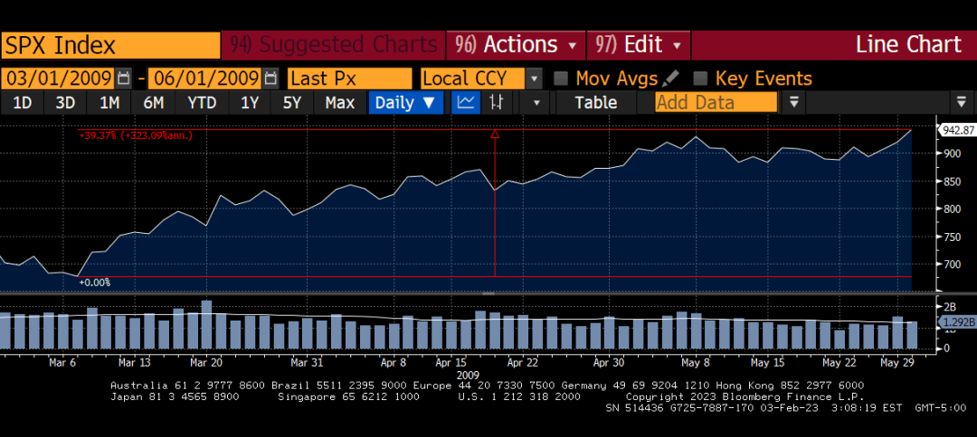The image size is (977, 437).
Task: Enable the Key Events checkbox
Action: (x=700, y=79)
